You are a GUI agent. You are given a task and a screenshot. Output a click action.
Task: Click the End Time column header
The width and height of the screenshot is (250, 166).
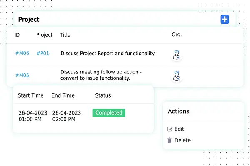tap(63, 95)
